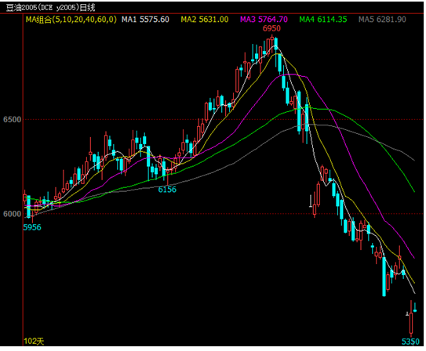Click the gray MA5 6281.90 label

pyautogui.click(x=382, y=20)
